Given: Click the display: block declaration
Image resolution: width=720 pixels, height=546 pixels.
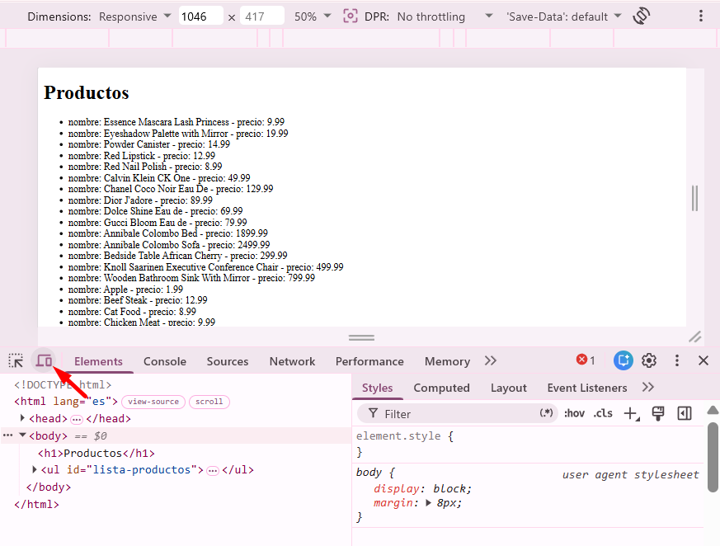Looking at the screenshot, I should 422,488.
